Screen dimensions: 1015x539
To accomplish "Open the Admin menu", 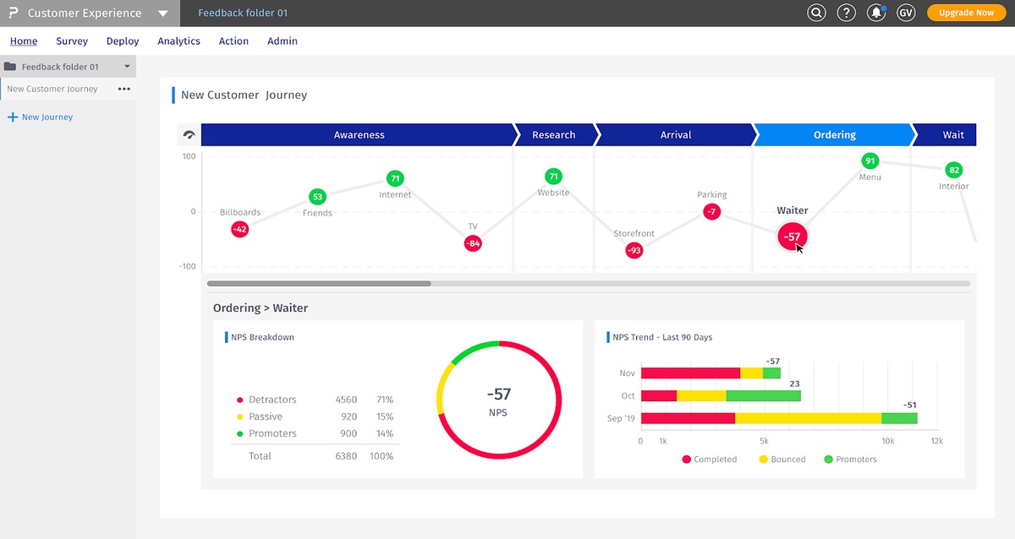I will point(283,41).
